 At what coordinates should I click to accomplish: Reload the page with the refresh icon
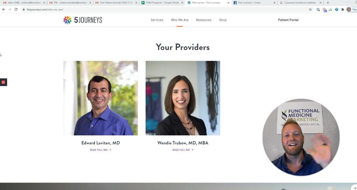(x=16, y=9)
